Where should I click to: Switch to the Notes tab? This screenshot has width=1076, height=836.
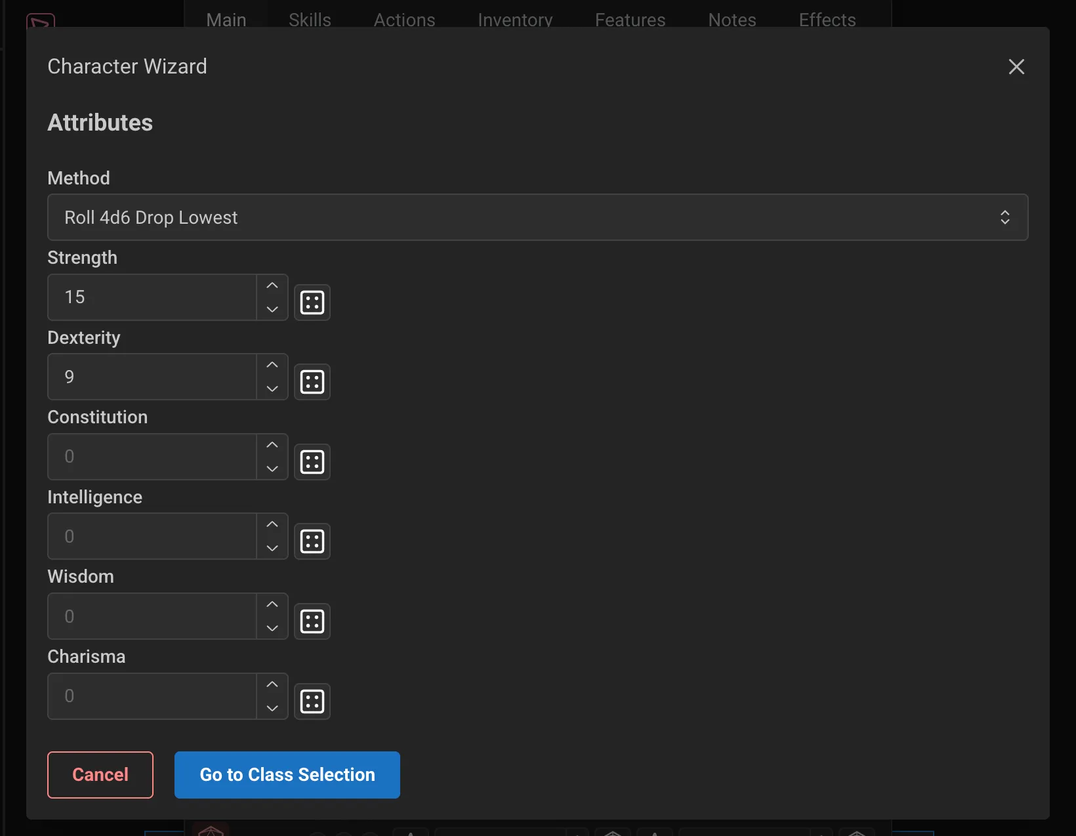[x=732, y=20]
